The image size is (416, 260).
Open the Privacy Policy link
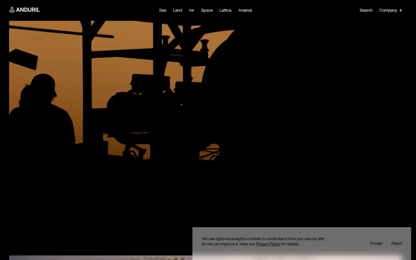tap(268, 244)
